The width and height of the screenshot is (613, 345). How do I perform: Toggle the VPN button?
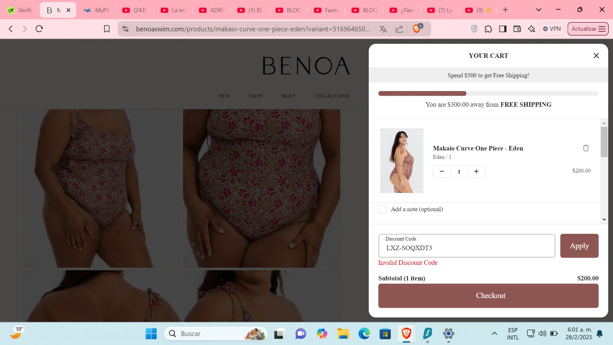552,29
